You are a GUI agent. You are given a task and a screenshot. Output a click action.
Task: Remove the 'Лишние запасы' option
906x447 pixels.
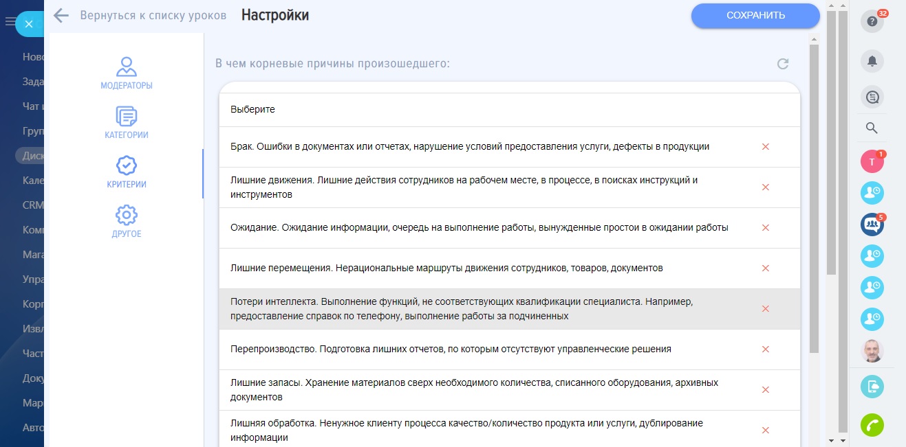pyautogui.click(x=765, y=390)
